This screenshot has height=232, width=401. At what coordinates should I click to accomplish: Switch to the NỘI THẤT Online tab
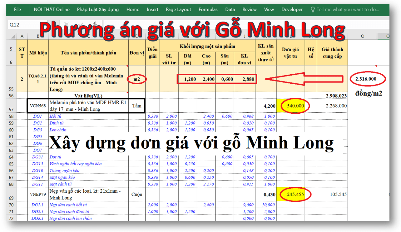tap(52, 9)
